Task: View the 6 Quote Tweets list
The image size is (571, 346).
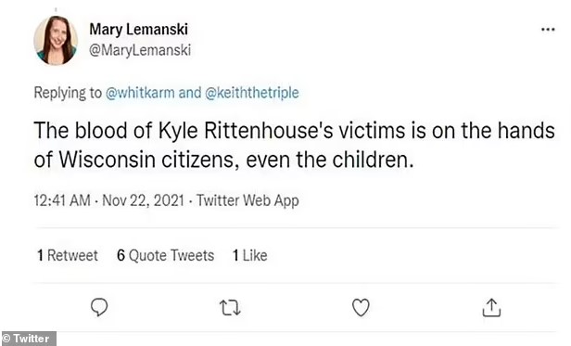Action: point(165,255)
